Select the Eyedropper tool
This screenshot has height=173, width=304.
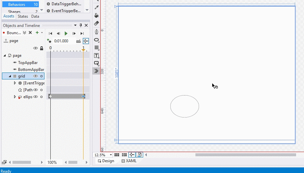coord(96,7)
